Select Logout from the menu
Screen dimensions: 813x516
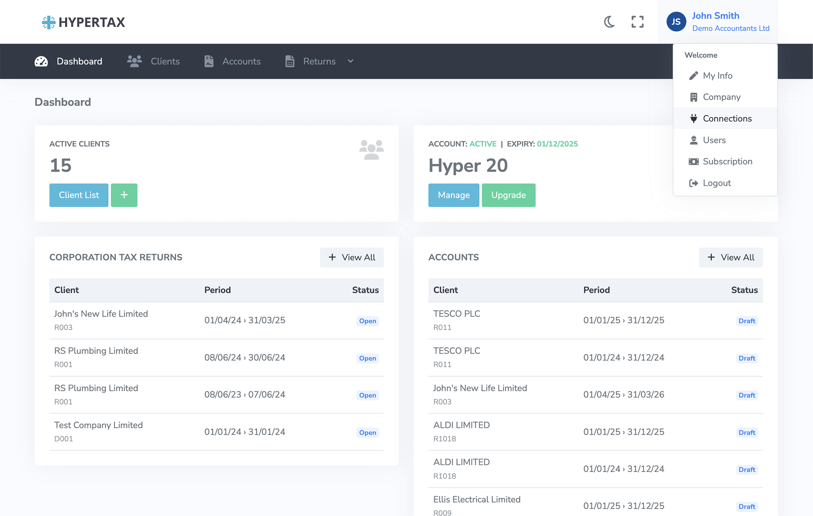(x=725, y=183)
